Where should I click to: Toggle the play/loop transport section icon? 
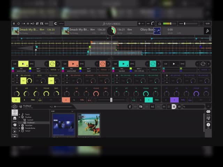(32, 24)
